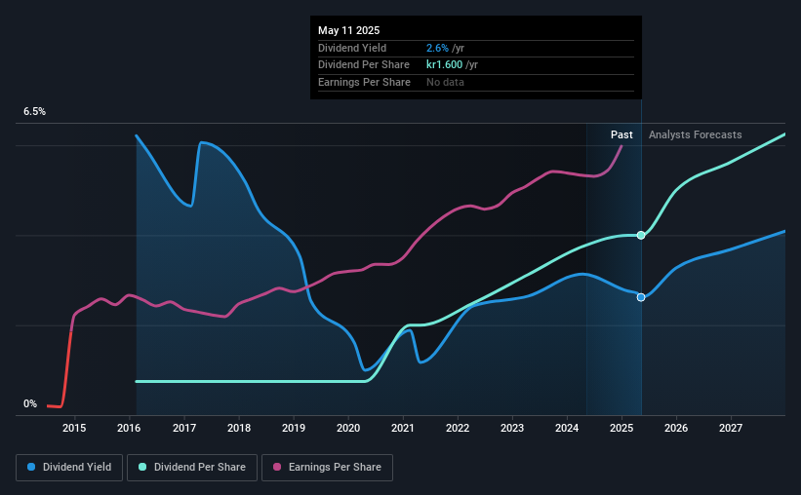This screenshot has height=495, width=801.
Task: Click the Analysts Forecasts label
Action: (696, 134)
